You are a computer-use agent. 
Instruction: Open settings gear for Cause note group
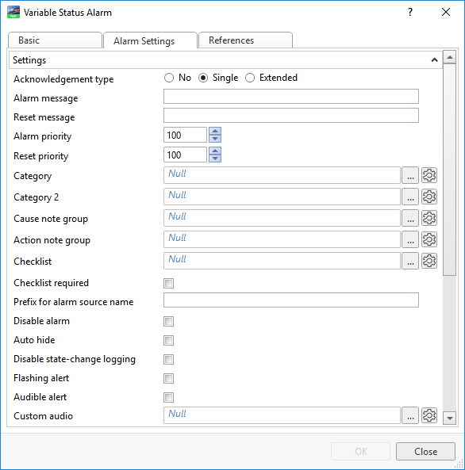click(429, 218)
